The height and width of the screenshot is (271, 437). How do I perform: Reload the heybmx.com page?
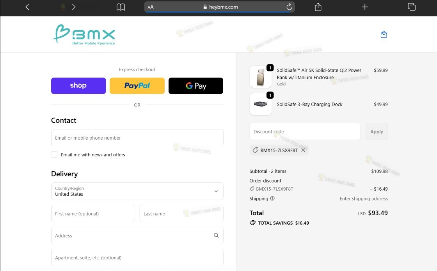coord(289,7)
